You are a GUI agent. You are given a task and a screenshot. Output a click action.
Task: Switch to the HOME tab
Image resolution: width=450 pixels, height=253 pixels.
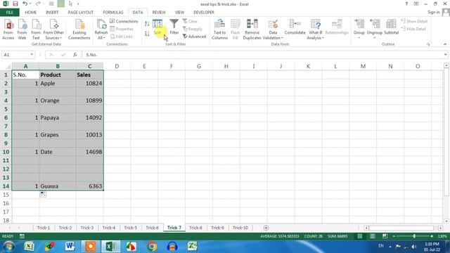tap(30, 13)
